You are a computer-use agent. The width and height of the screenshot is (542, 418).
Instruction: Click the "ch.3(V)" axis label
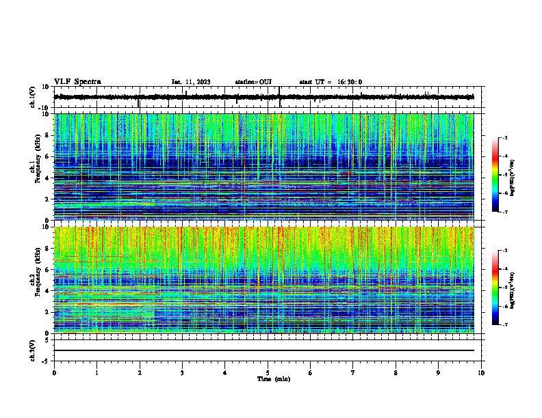[32, 350]
